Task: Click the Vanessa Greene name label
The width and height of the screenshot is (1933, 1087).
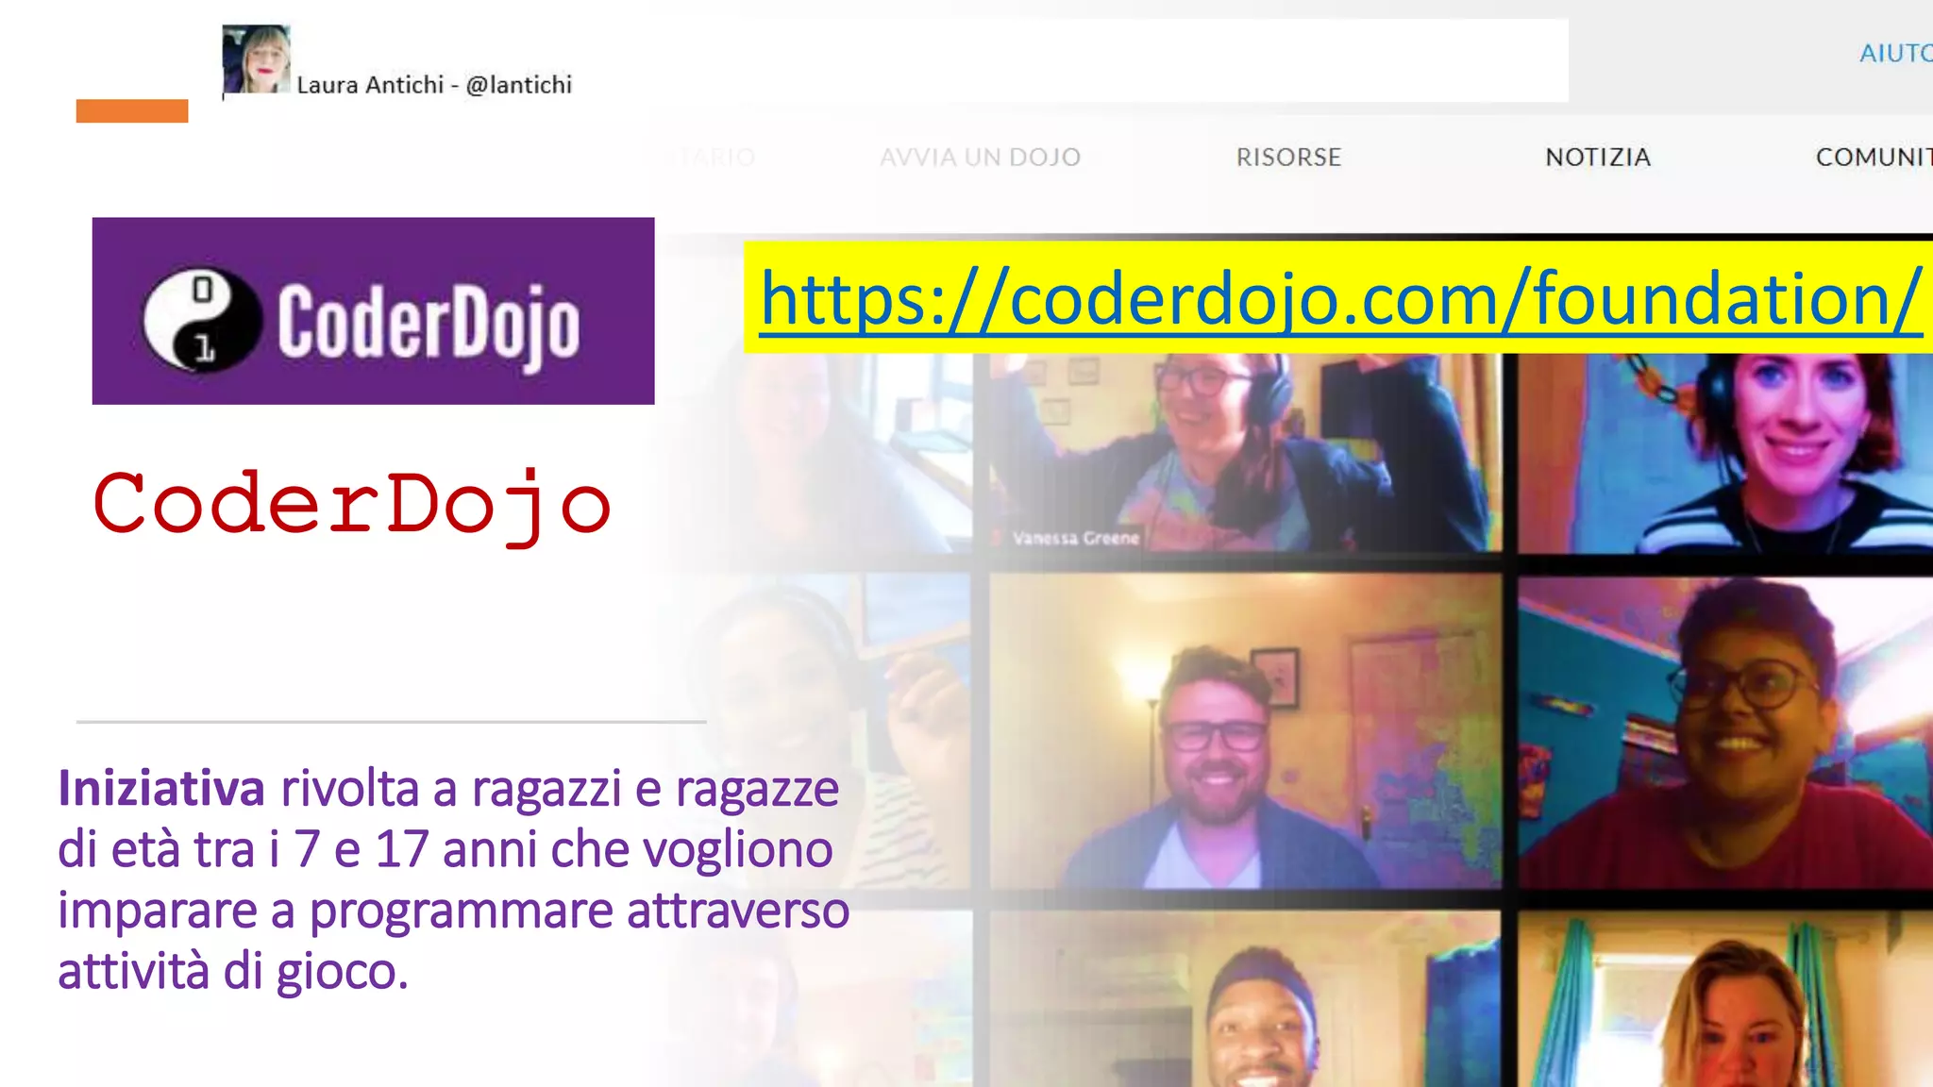Action: pyautogui.click(x=1075, y=538)
